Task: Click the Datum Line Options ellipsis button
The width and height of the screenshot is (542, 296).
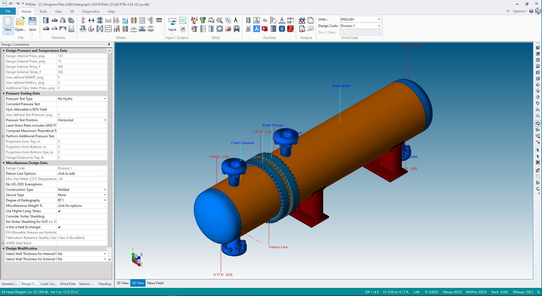Action: [105, 174]
